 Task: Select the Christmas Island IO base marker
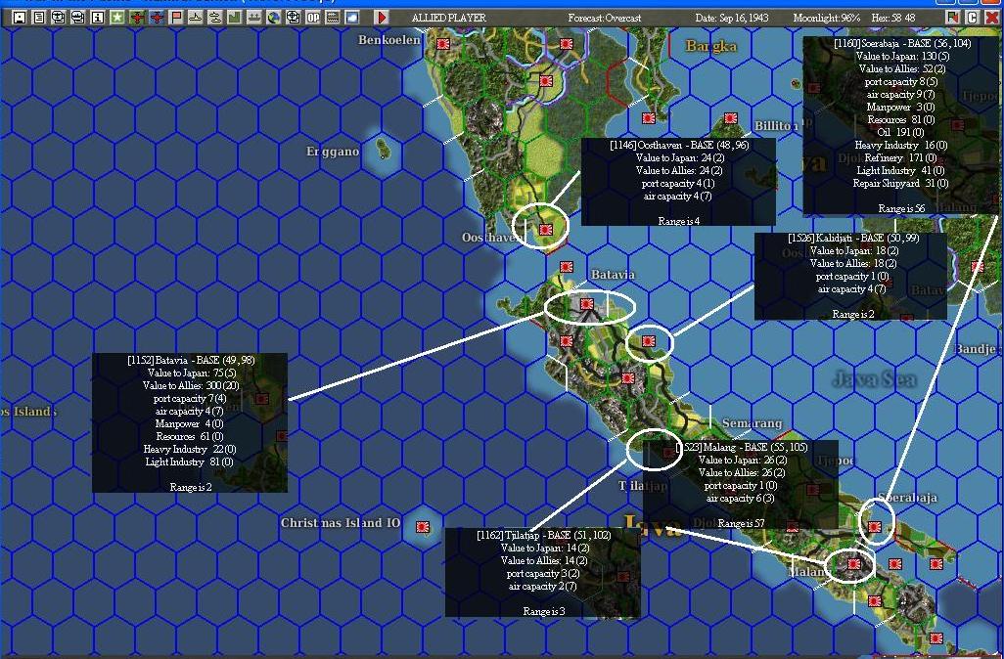(423, 527)
